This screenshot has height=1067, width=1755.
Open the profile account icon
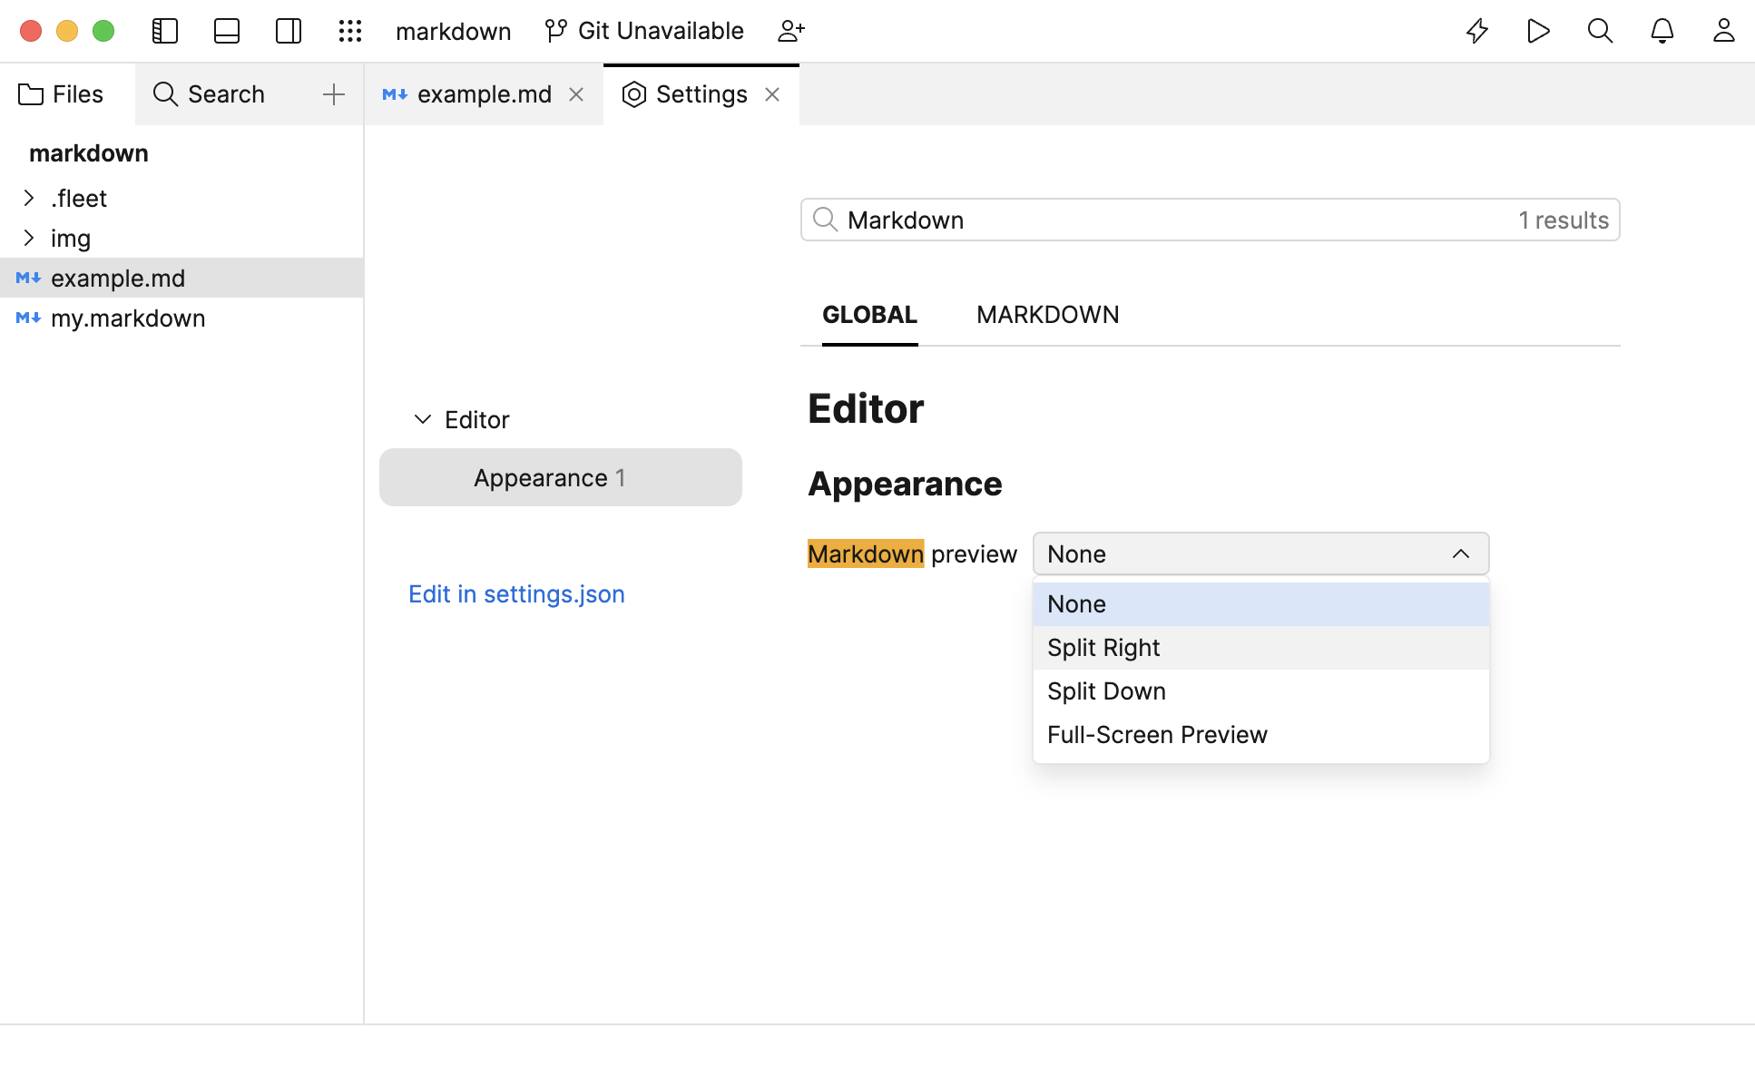click(x=1724, y=30)
